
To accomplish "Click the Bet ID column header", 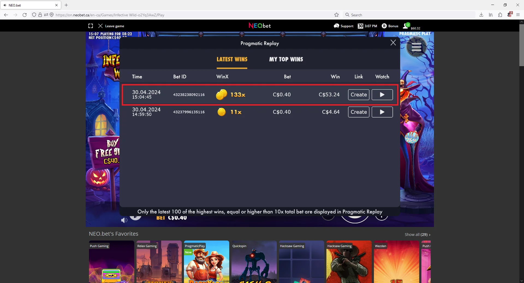I will coord(180,77).
